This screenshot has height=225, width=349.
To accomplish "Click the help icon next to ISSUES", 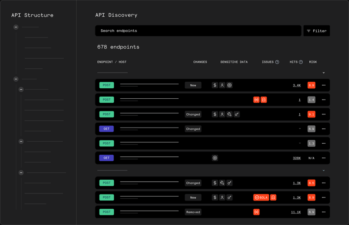I will tap(277, 62).
